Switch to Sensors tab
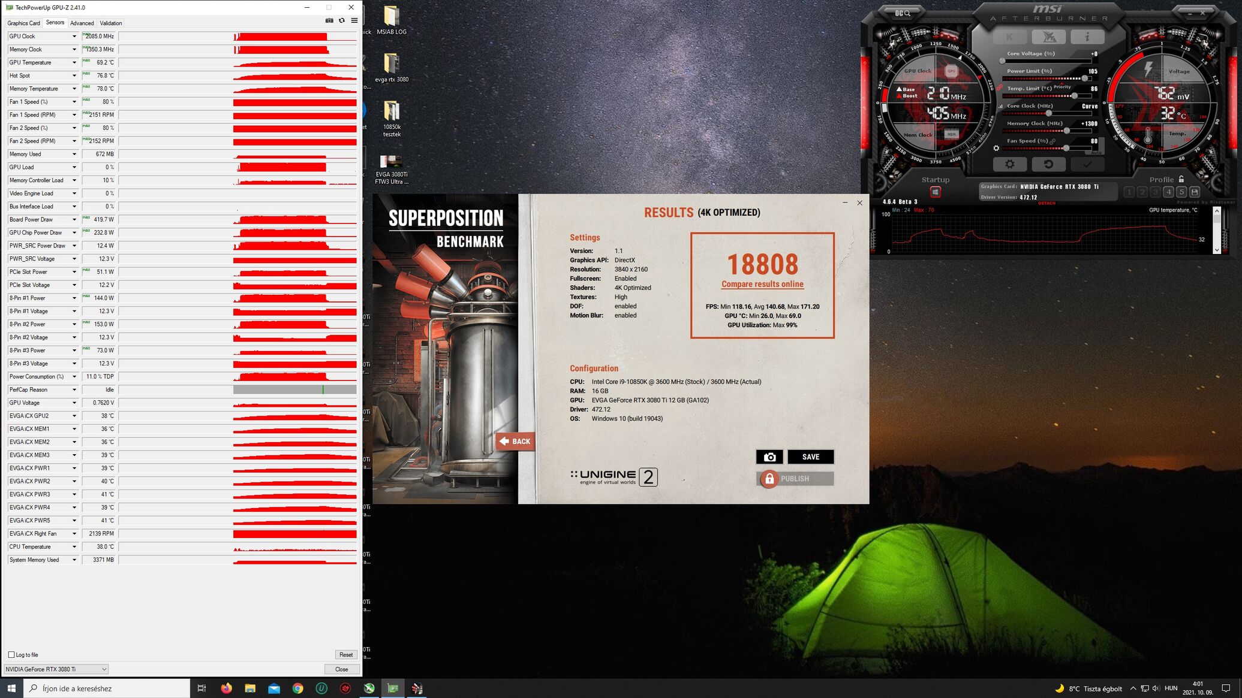Image resolution: width=1242 pixels, height=698 pixels. click(55, 23)
